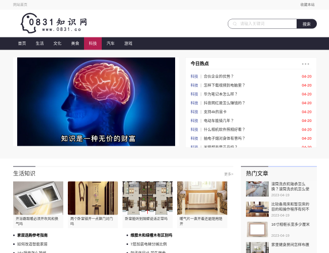Open the 文化 navigation tab
This screenshot has width=329, height=253.
pyautogui.click(x=57, y=44)
